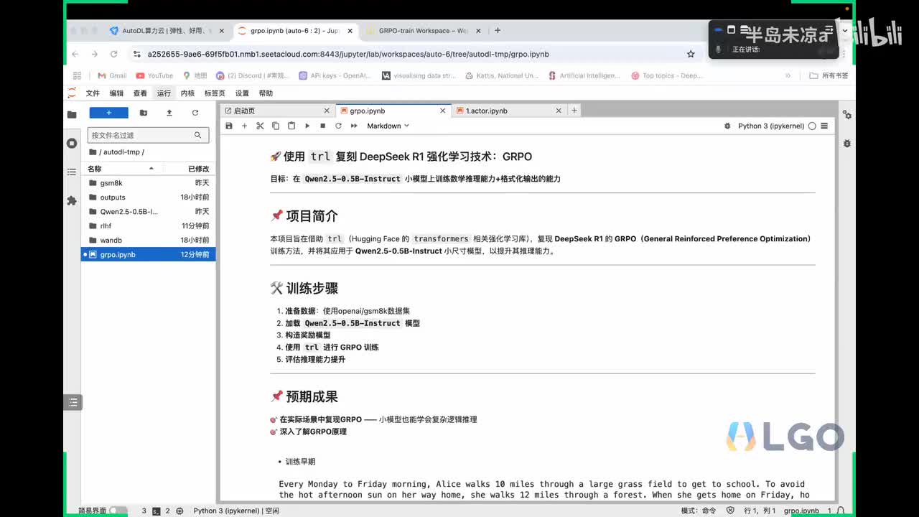Open the Gmail bookmark
The height and width of the screenshot is (517, 919).
click(112, 75)
